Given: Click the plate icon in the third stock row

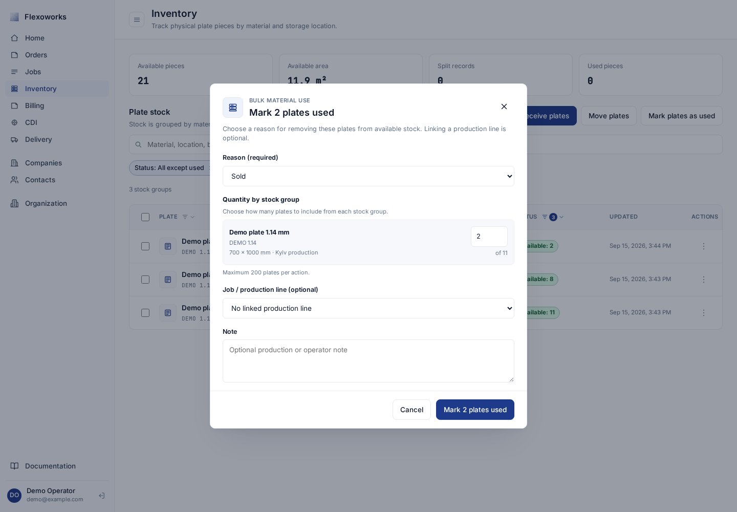Looking at the screenshot, I should pos(168,313).
